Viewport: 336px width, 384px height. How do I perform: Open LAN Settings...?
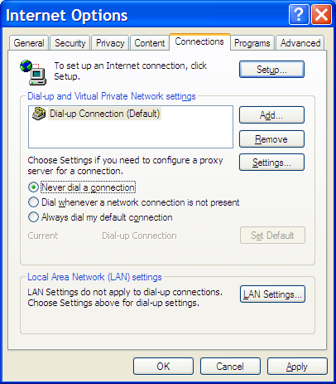272,294
